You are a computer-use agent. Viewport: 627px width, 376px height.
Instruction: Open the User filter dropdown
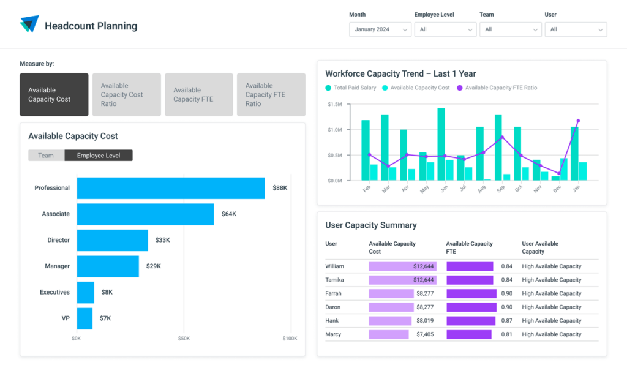tap(575, 29)
